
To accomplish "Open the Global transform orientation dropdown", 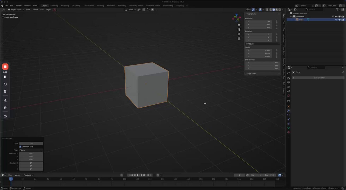I will [x=130, y=10].
